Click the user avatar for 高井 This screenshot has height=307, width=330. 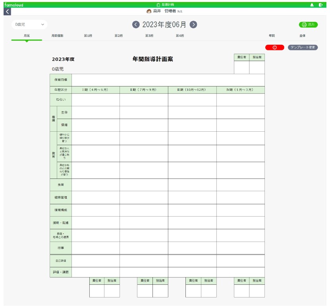click(x=149, y=12)
